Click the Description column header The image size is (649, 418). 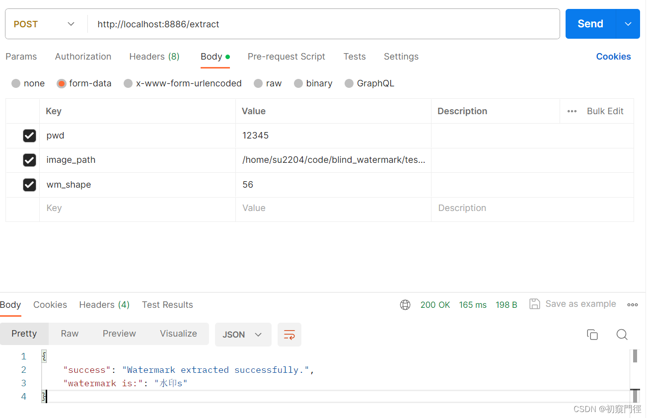pos(462,111)
